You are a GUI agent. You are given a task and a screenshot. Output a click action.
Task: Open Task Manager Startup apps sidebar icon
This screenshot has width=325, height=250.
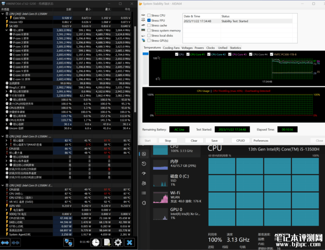(144, 173)
